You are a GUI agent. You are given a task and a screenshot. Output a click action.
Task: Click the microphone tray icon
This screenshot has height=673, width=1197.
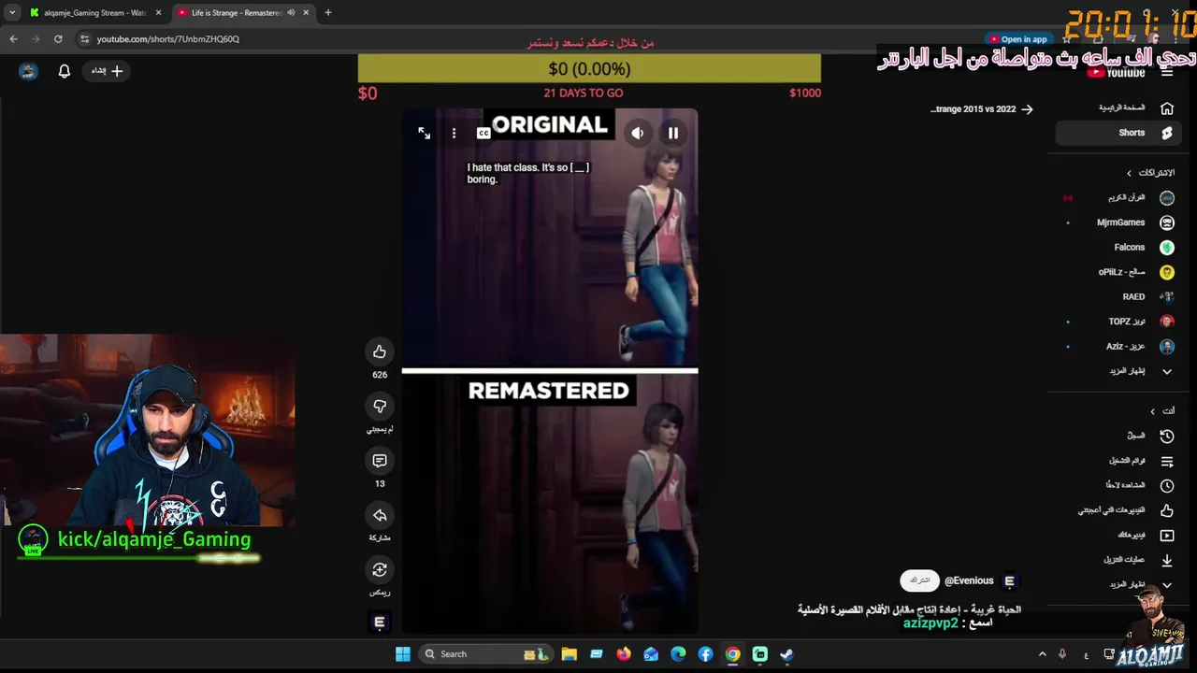(x=1062, y=654)
